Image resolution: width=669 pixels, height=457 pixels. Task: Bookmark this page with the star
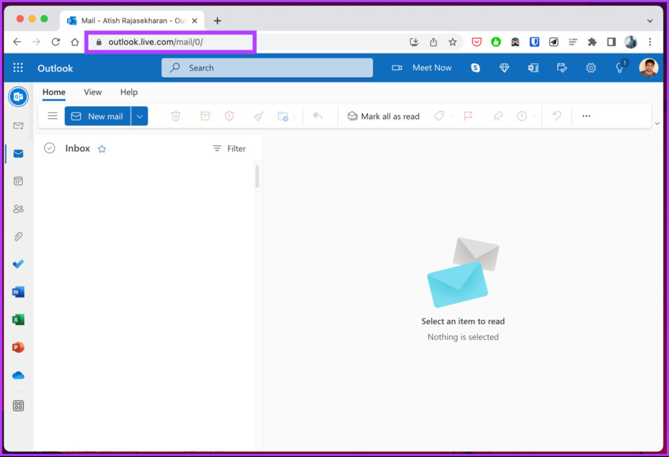[x=453, y=42]
